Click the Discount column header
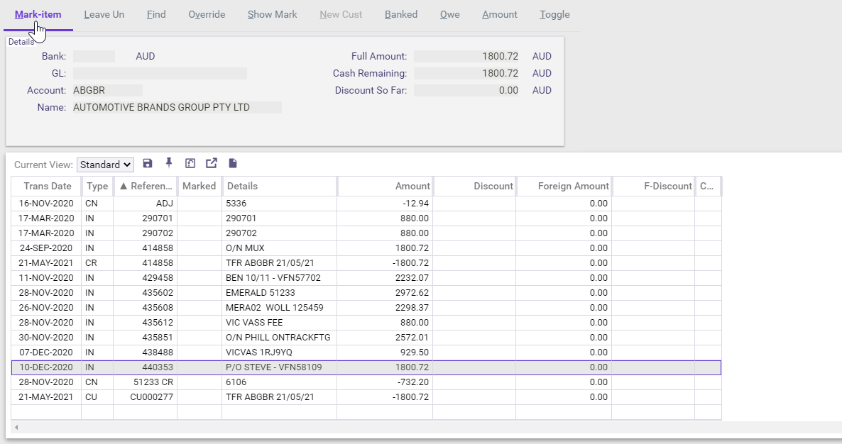The height and width of the screenshot is (444, 842). (x=474, y=186)
